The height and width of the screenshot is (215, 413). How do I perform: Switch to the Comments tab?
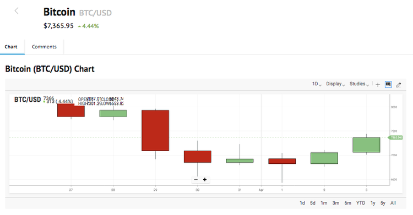click(x=44, y=47)
